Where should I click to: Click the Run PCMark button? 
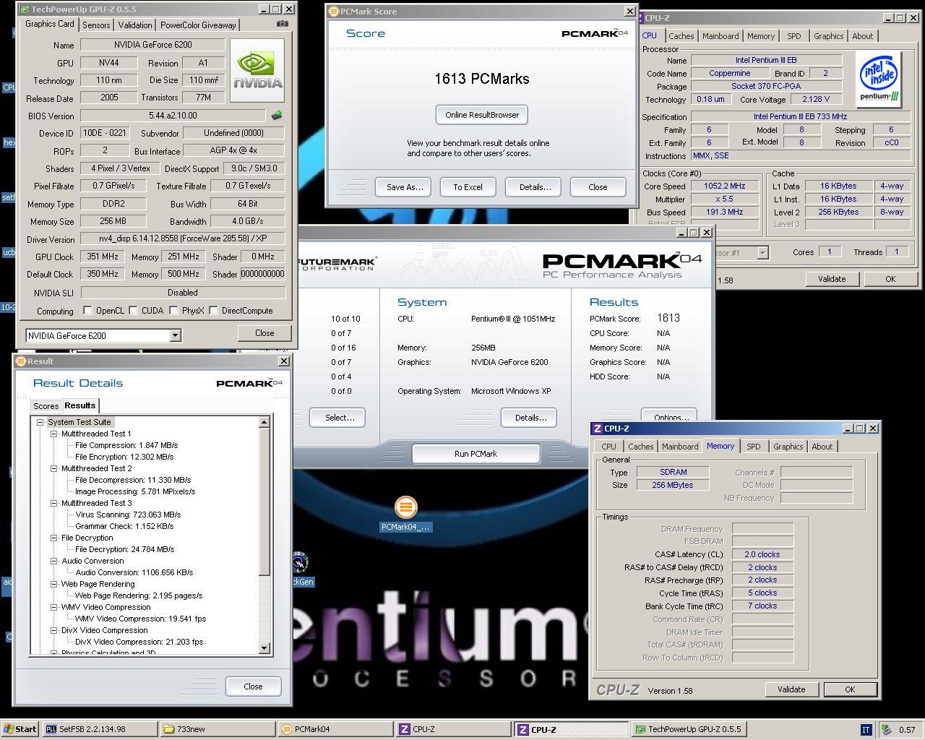coord(476,454)
